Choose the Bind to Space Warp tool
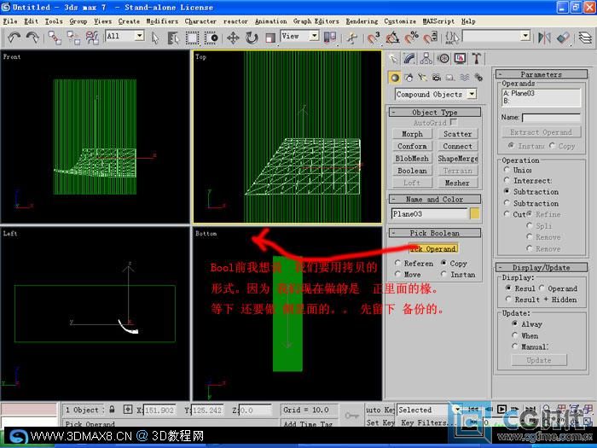597x448 pixels. coord(92,38)
